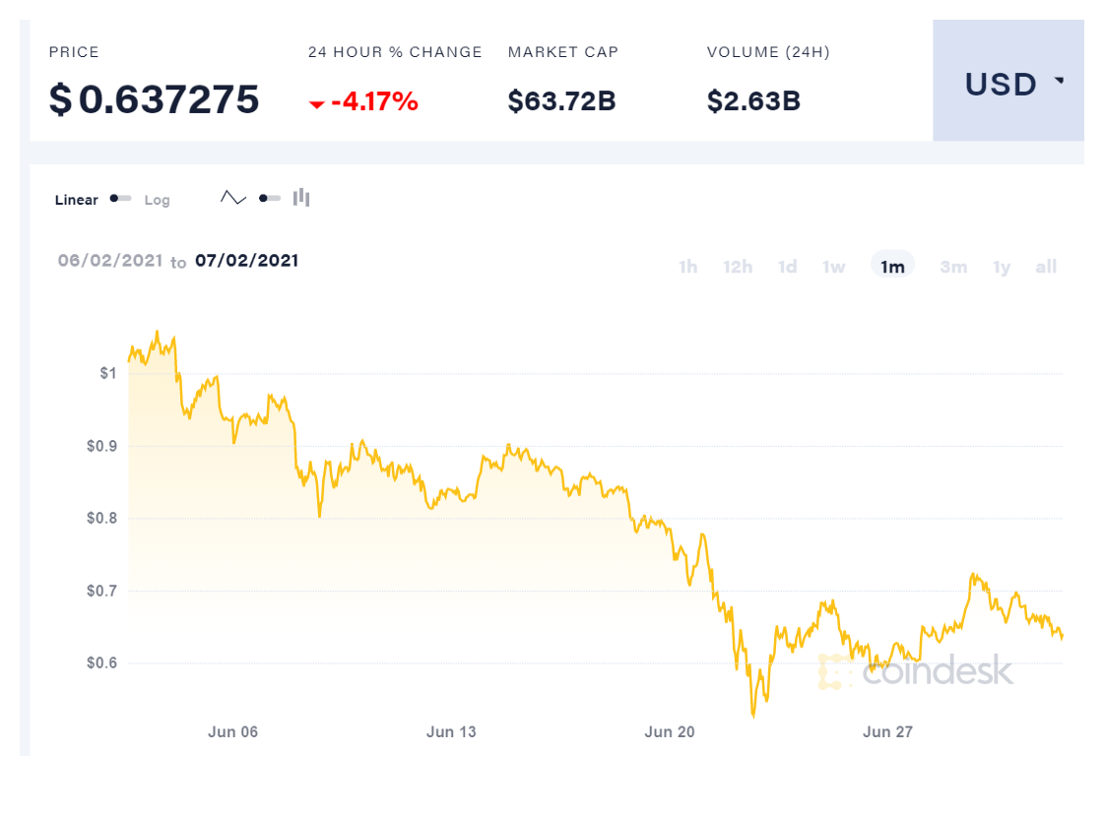Switch to the 12h time range

coord(738,267)
